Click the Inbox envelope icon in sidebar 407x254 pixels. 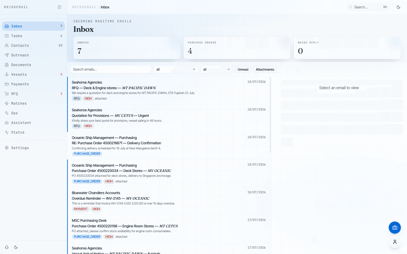(7, 26)
